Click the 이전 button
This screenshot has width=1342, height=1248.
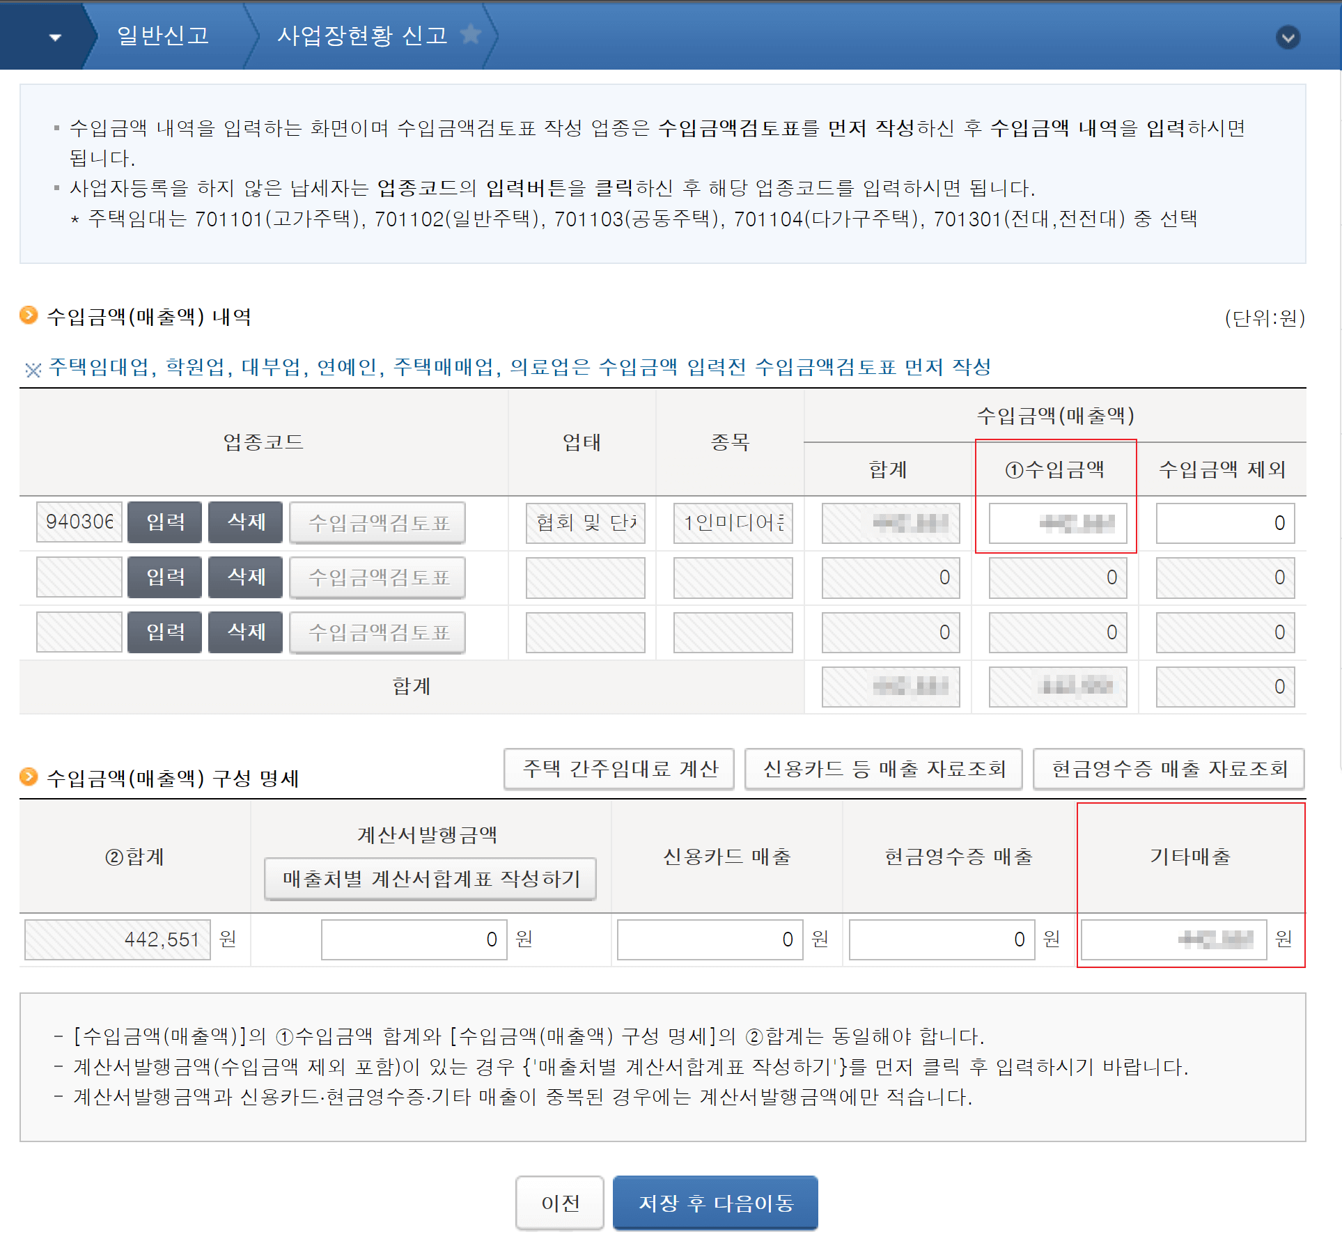[x=560, y=1203]
